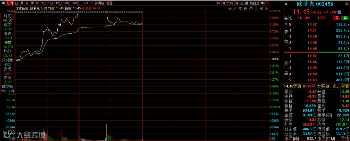Click sell level 3 price 14.50
Screen dimensions: 350x141
(312, 36)
